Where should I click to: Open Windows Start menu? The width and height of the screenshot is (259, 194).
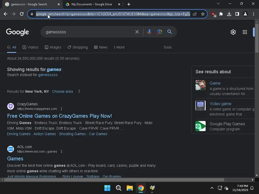pos(107,188)
